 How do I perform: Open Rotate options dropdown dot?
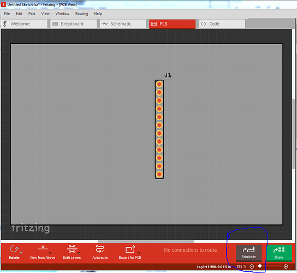[x=21, y=253]
